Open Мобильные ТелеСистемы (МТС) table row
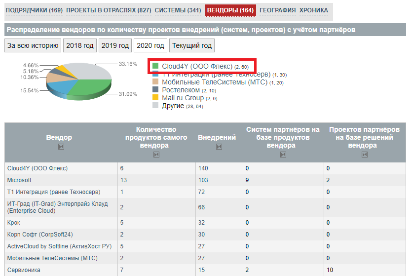 coord(52,258)
